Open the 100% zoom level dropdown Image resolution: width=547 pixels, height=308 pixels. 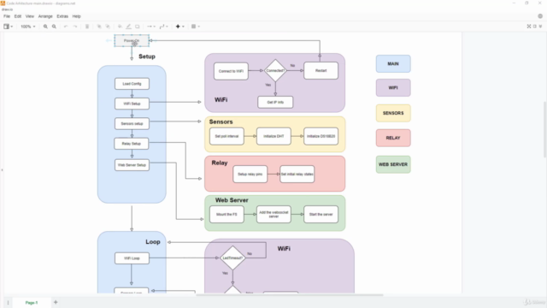[x=27, y=27]
